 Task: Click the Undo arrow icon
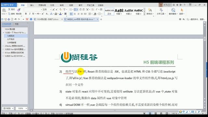pyautogui.click(x=16, y=19)
